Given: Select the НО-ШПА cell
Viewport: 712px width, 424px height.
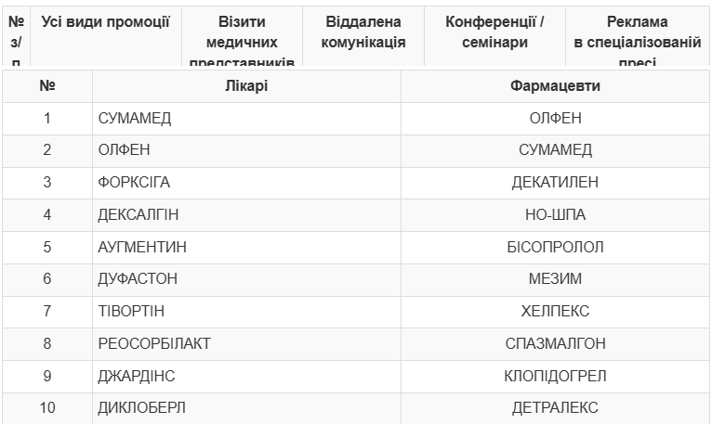Looking at the screenshot, I should coord(555,215).
